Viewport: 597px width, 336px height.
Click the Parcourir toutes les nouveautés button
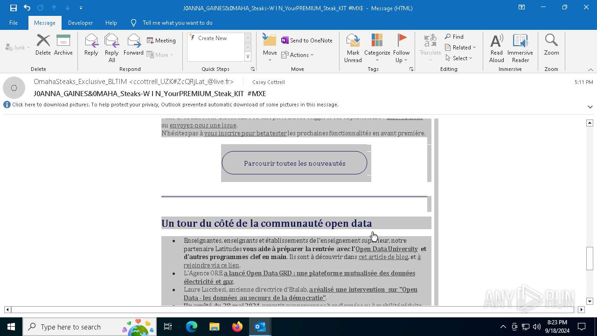click(295, 163)
